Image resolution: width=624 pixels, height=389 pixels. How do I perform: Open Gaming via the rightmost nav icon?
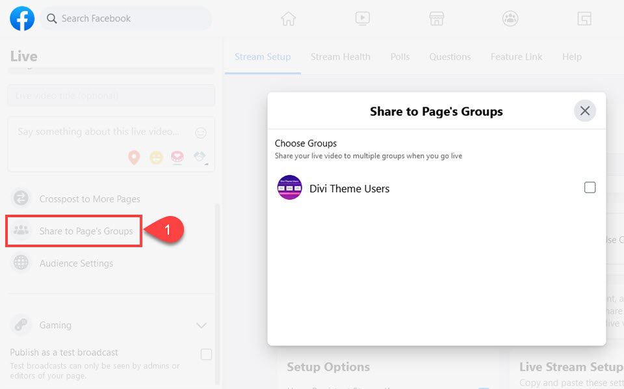(584, 18)
